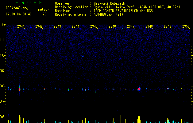Image resolution: width=193 pixels, height=123 pixels.
Task: Click the 2350 time axis marker
Action: pyautogui.click(x=186, y=26)
